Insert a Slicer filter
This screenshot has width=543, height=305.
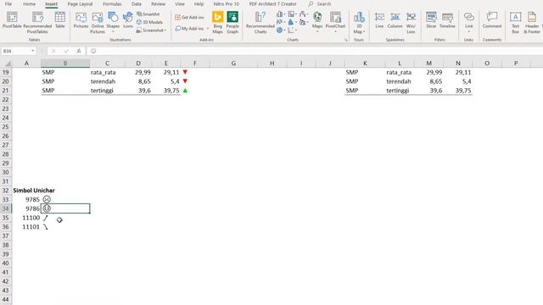[431, 19]
